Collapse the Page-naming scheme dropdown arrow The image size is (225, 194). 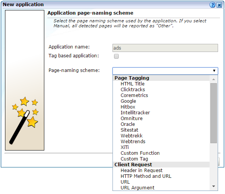(214, 71)
